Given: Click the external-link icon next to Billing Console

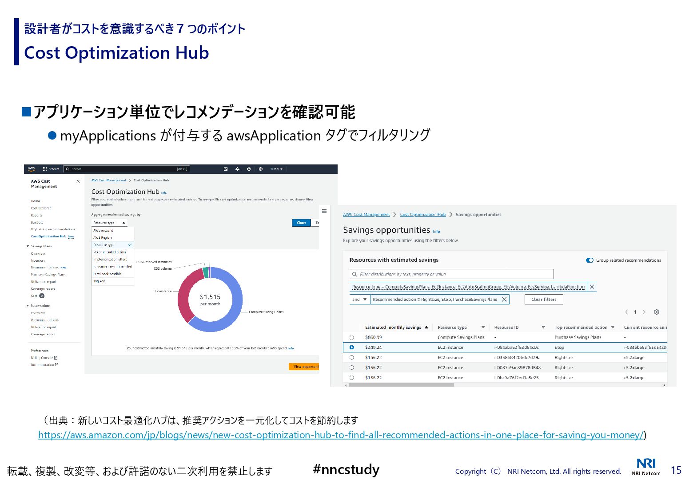Looking at the screenshot, I should (x=56, y=358).
